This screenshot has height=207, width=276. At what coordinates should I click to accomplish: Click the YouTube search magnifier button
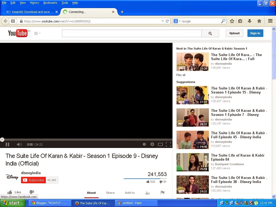click(x=210, y=33)
